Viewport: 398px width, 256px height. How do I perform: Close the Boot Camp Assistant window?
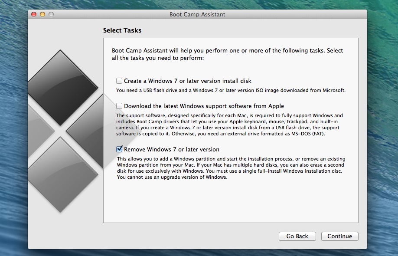34,14
